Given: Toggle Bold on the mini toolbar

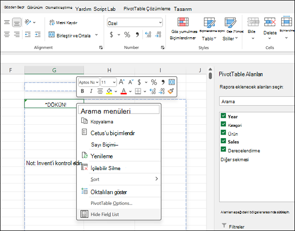Looking at the screenshot, I should point(82,91).
